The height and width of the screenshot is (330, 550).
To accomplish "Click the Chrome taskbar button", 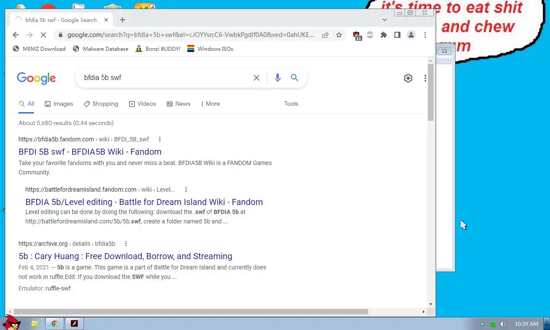I will pyautogui.click(x=55, y=324).
